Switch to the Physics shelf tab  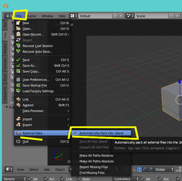[5, 78]
